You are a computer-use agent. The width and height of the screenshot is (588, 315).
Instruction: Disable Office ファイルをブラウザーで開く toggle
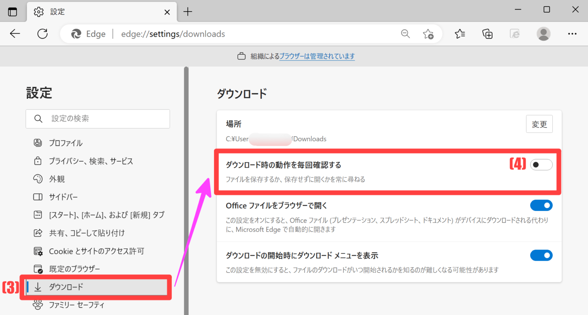point(541,206)
